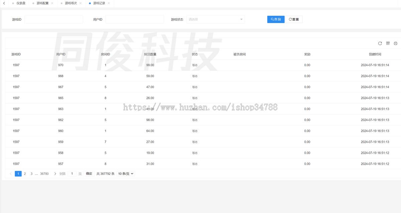Click bet amount 64.00
Image resolution: width=401 pixels, height=213 pixels.
point(150,131)
